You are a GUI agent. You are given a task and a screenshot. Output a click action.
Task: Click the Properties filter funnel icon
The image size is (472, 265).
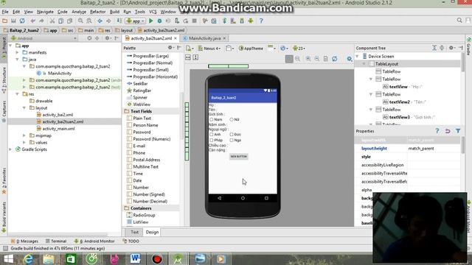(x=458, y=131)
